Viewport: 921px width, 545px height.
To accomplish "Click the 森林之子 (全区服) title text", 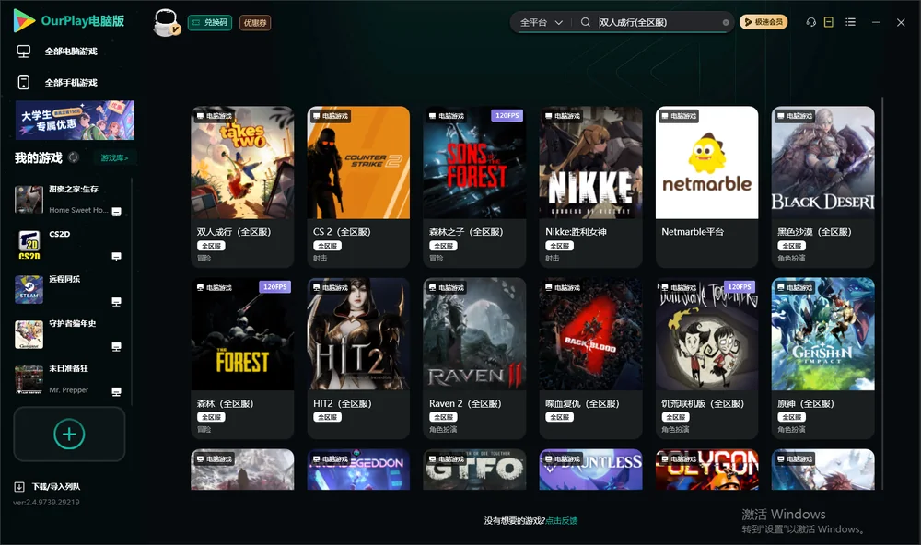I will [x=466, y=232].
